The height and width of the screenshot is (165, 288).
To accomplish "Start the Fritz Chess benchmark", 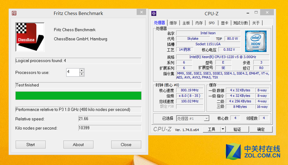I will click(x=31, y=144).
